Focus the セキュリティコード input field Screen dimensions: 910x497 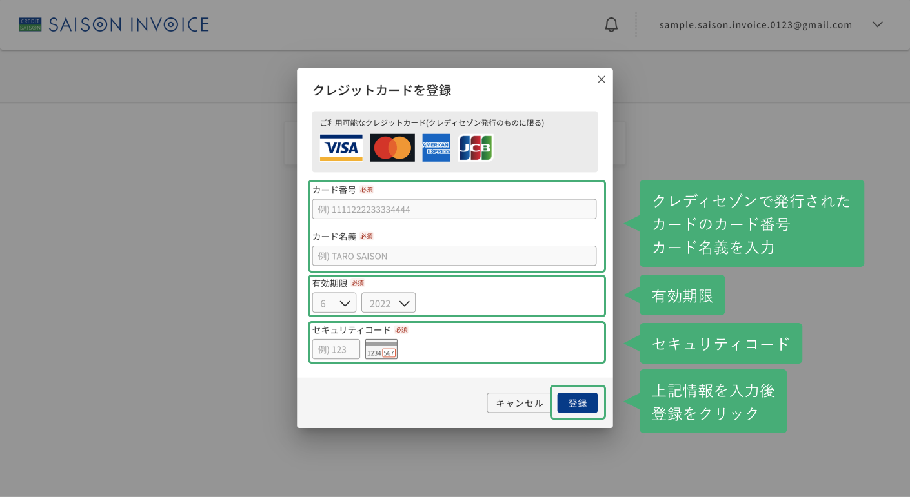[336, 349]
